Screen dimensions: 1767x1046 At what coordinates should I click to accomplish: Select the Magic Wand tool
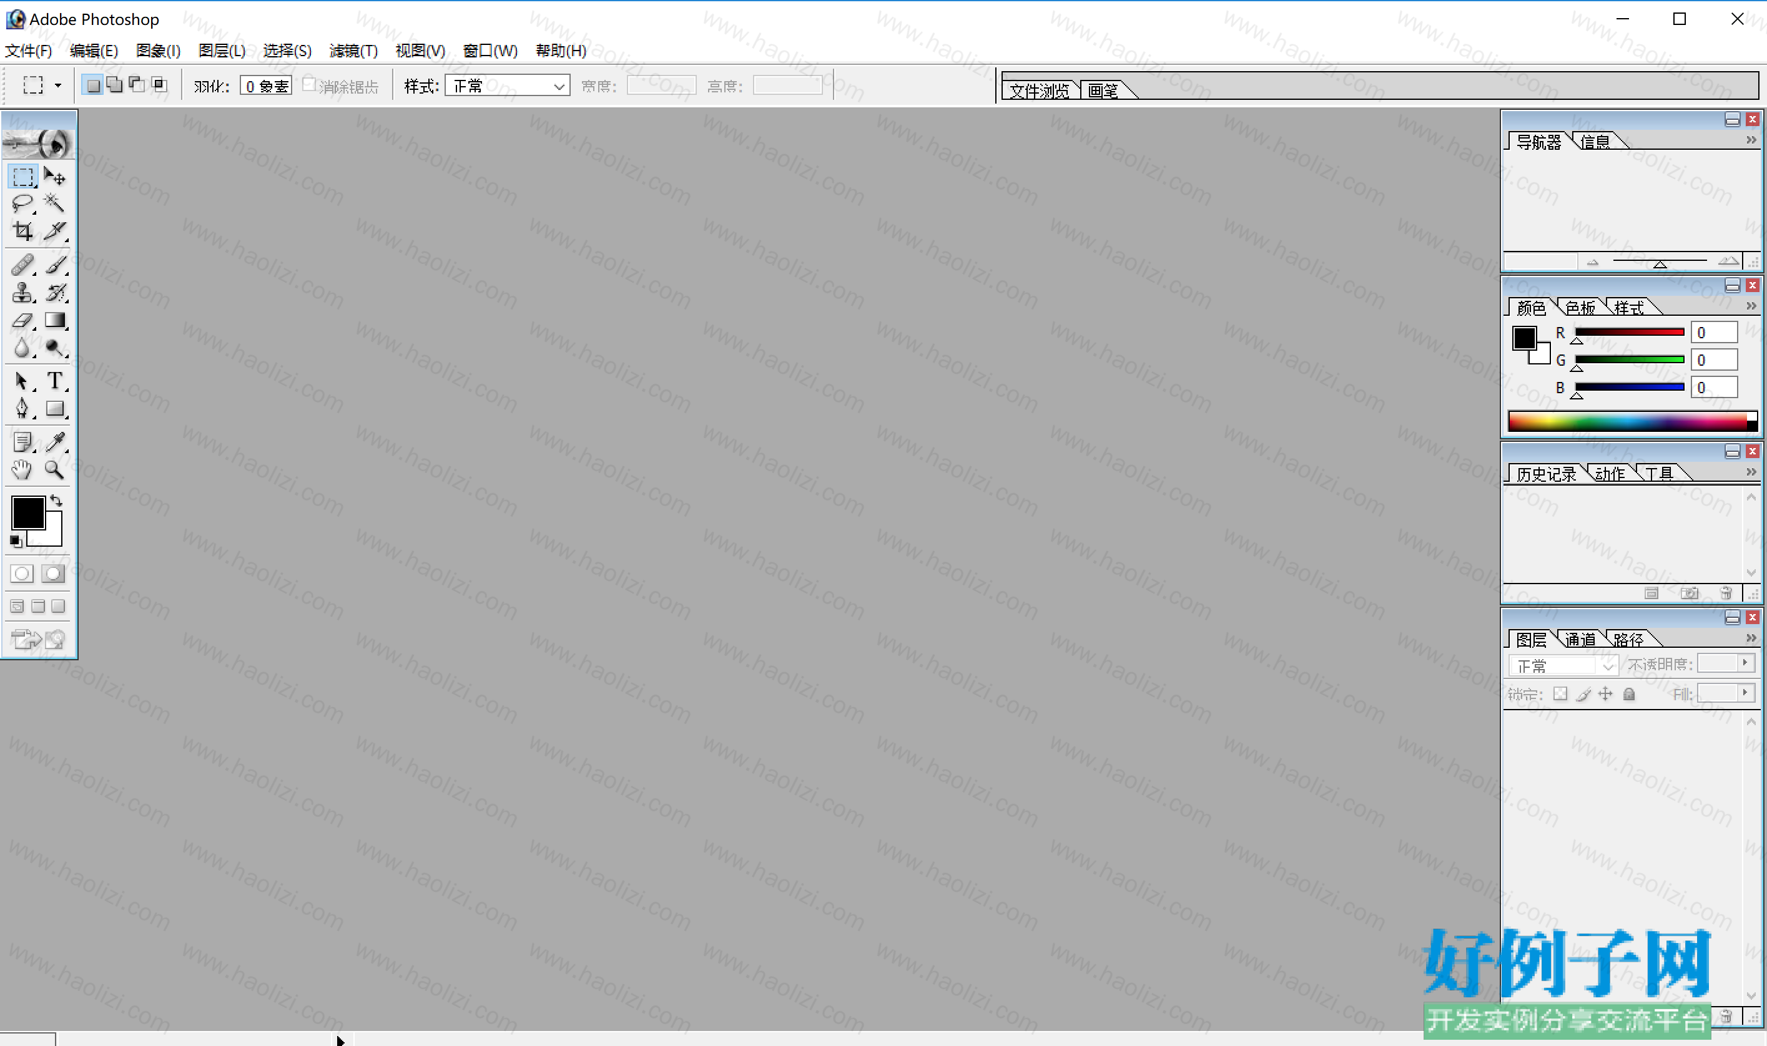pos(55,203)
